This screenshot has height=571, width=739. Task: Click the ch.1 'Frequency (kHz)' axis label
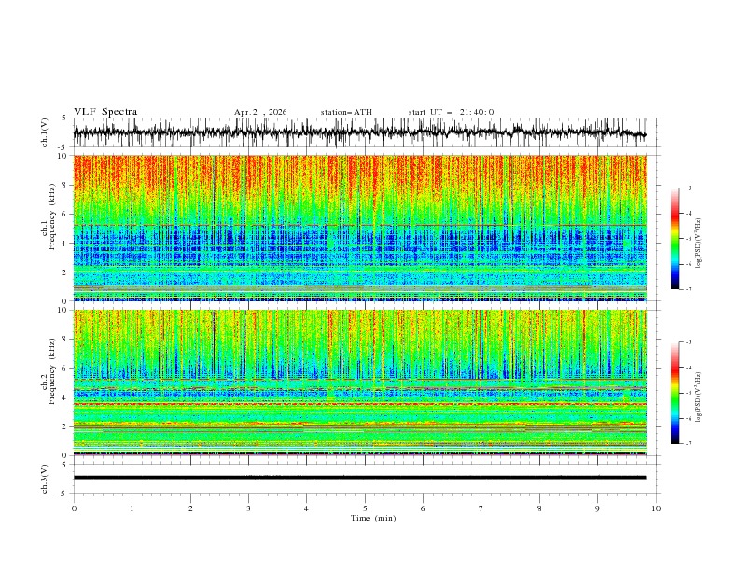(x=51, y=216)
